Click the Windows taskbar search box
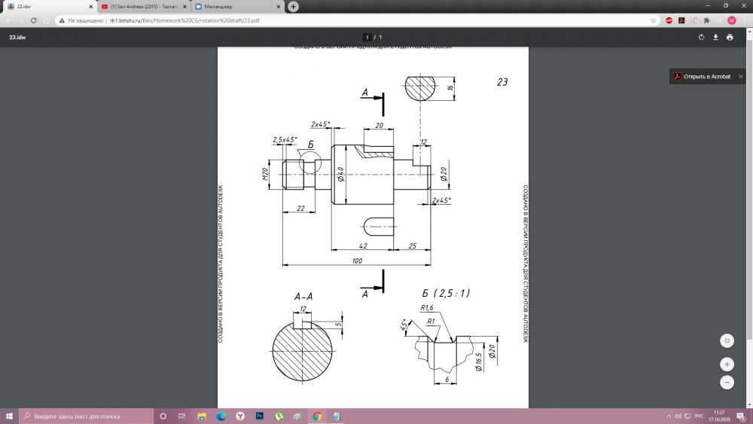 (x=87, y=416)
